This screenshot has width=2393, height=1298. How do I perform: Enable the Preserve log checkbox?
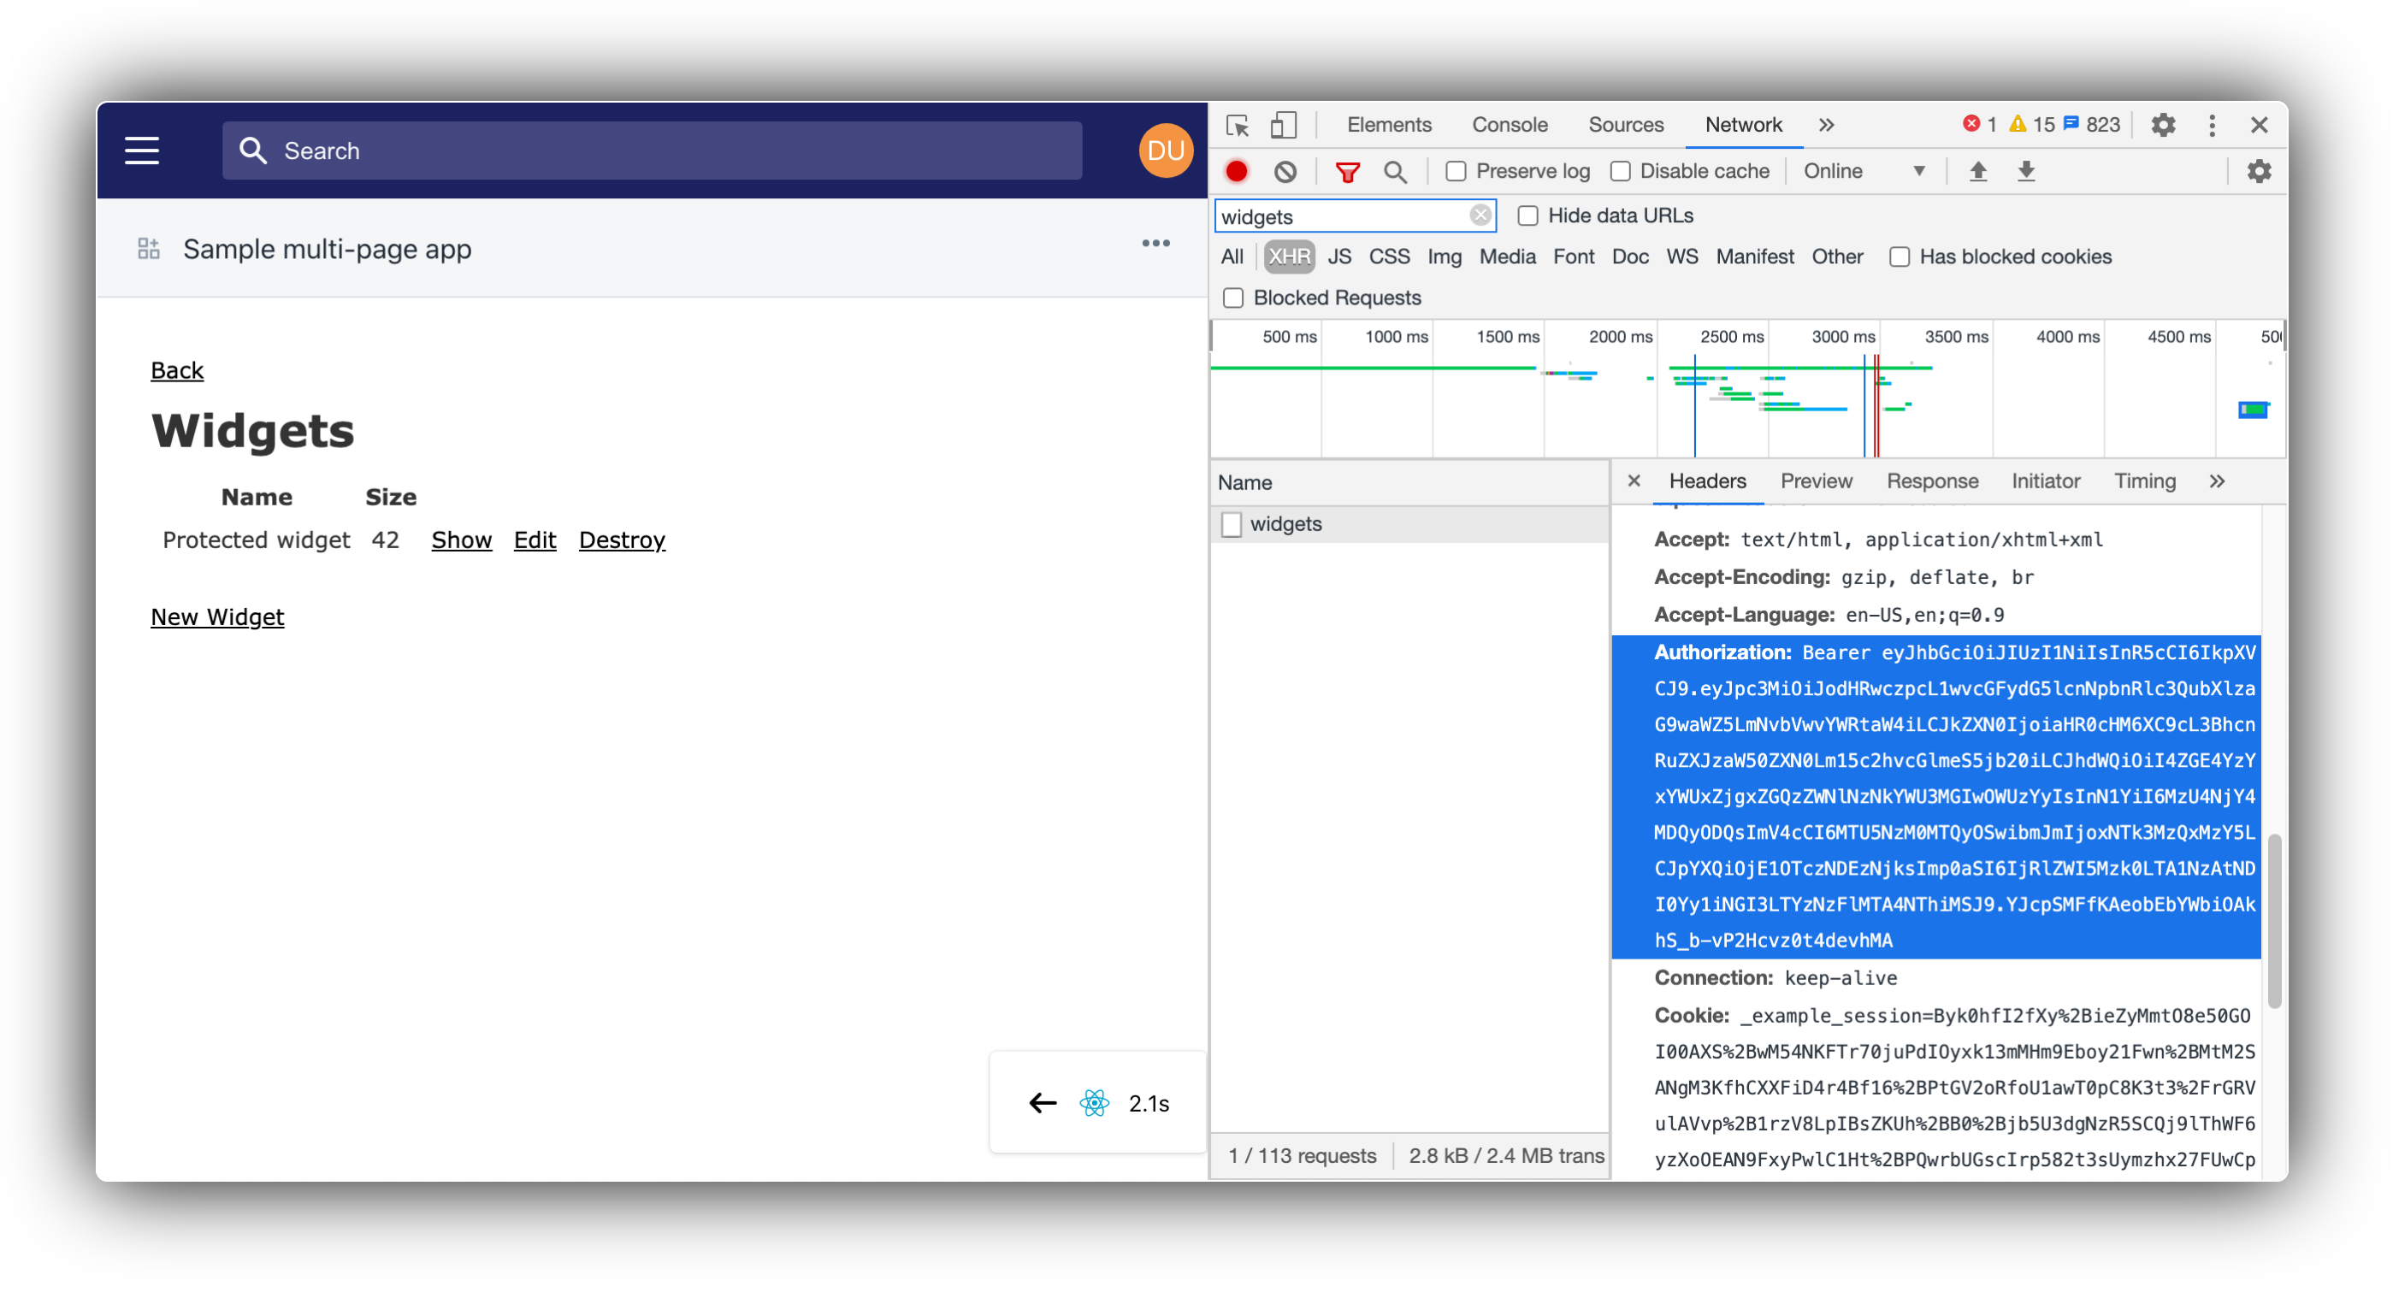click(x=1455, y=171)
